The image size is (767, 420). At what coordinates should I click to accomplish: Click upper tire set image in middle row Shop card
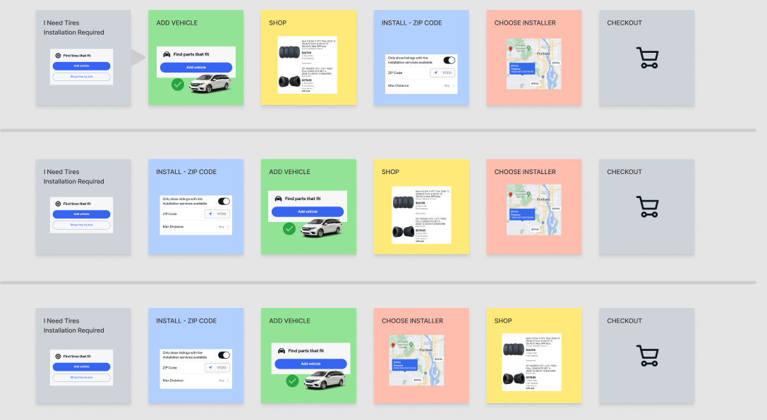point(403,202)
